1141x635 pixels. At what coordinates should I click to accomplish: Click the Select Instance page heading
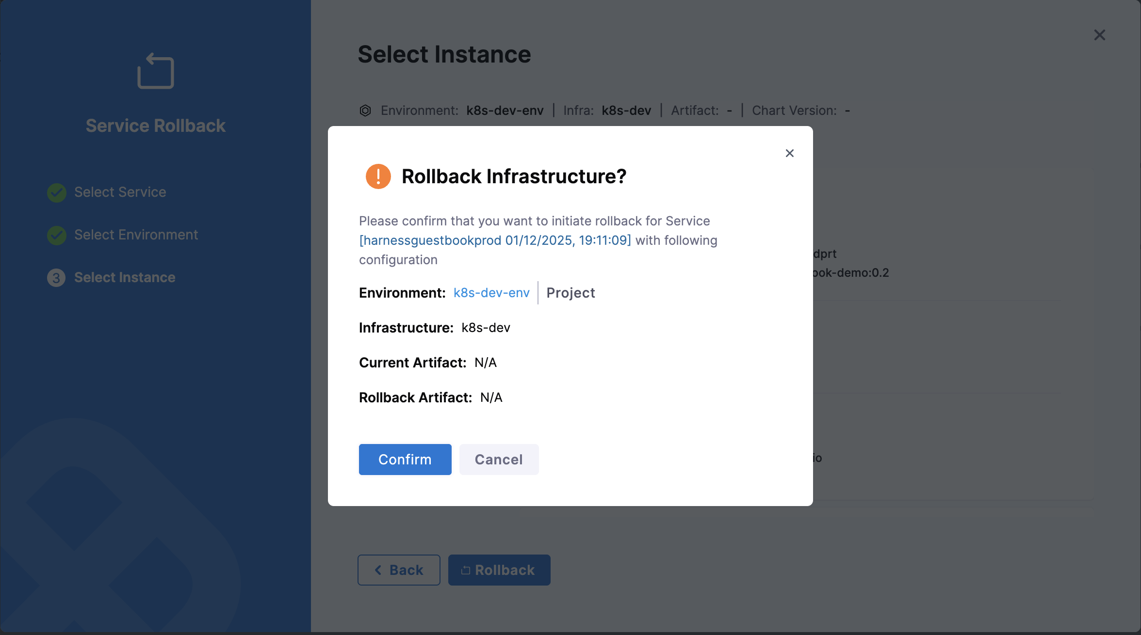pos(444,54)
